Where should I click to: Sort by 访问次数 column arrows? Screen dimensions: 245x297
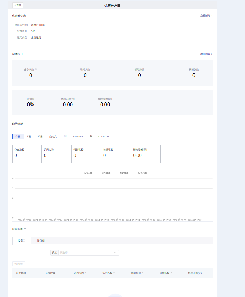click(86, 273)
